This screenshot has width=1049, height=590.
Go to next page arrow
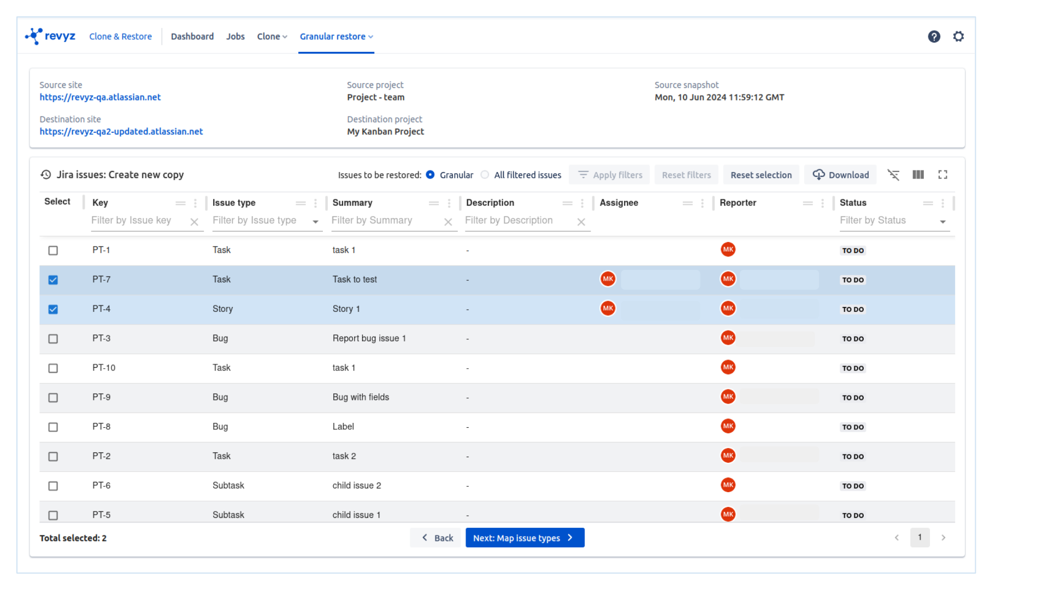coord(944,538)
